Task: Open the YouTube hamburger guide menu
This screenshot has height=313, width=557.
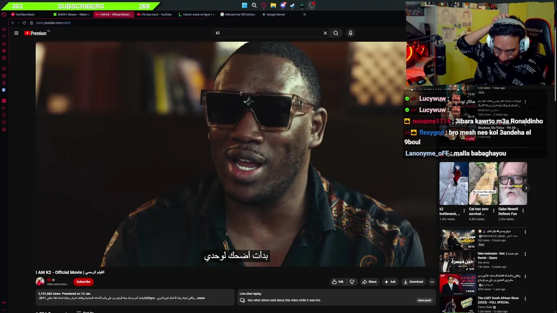Action: click(16, 33)
